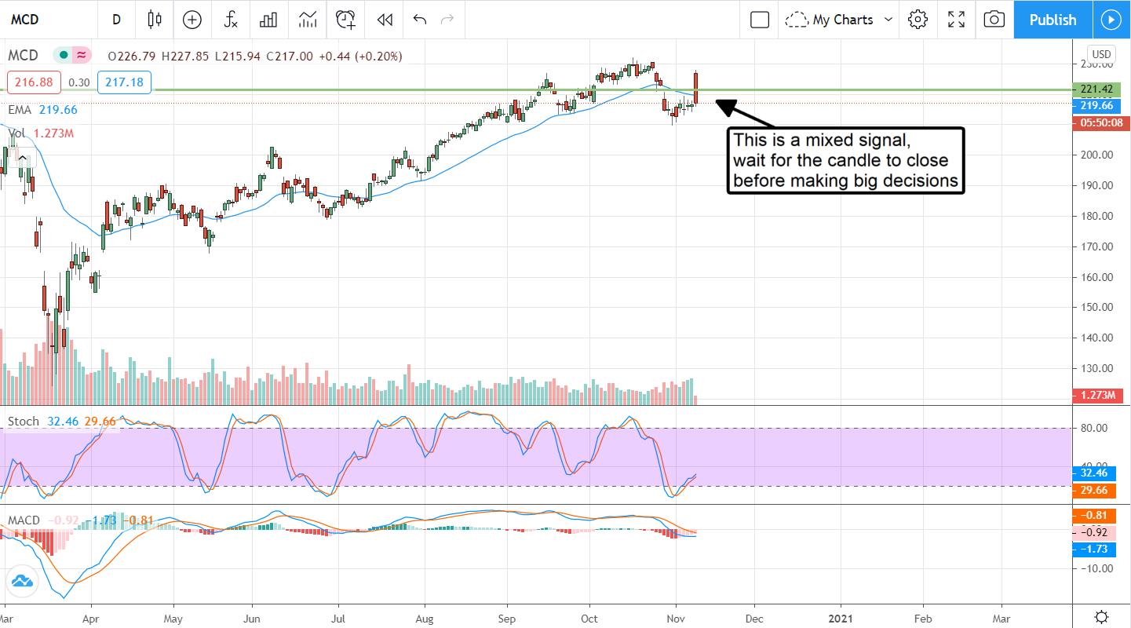Create an alert with the clock icon
This screenshot has width=1131, height=628.
pos(345,20)
